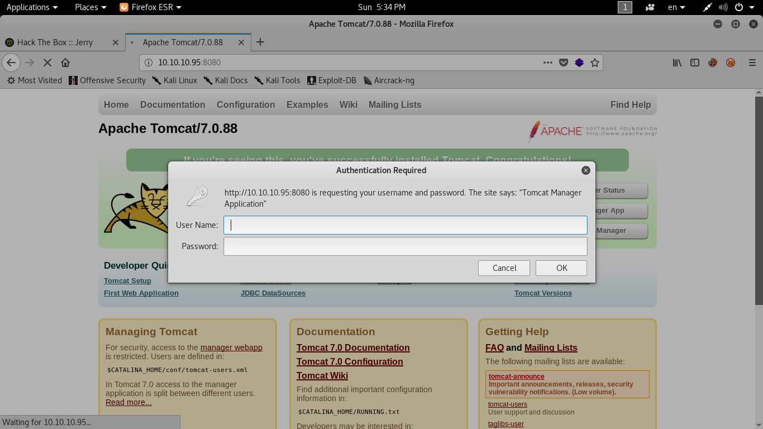Viewport: 763px width, 429px height.
Task: Open a new browser tab
Action: 260,42
